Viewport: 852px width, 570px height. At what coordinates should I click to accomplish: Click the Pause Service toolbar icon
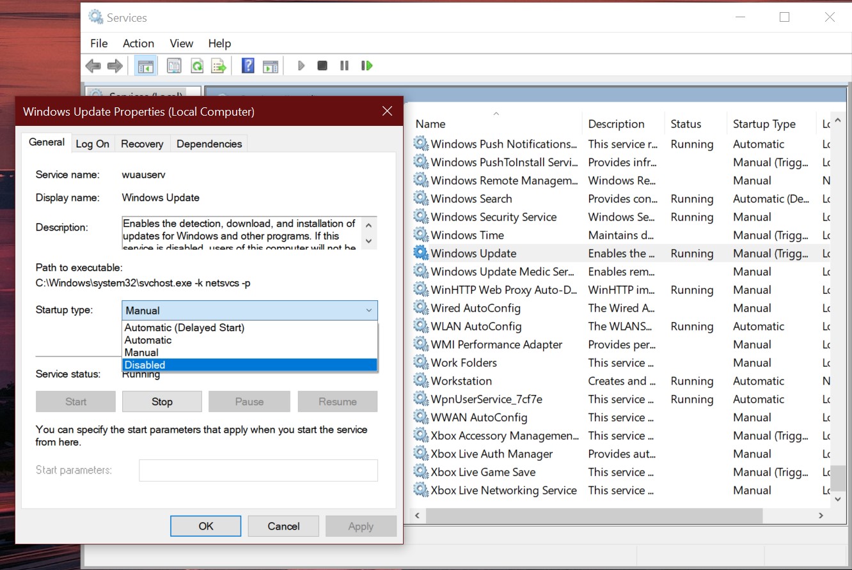344,66
